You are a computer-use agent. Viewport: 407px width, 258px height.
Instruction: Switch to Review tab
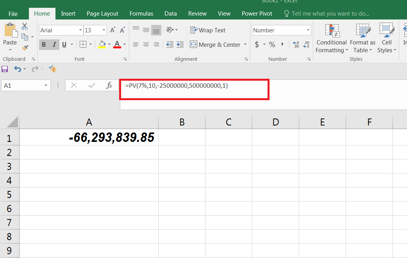(197, 14)
